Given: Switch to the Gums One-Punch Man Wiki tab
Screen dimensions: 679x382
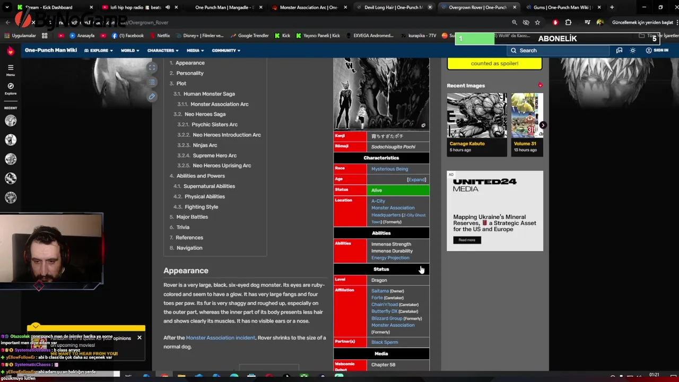Looking at the screenshot, I should pos(563,7).
